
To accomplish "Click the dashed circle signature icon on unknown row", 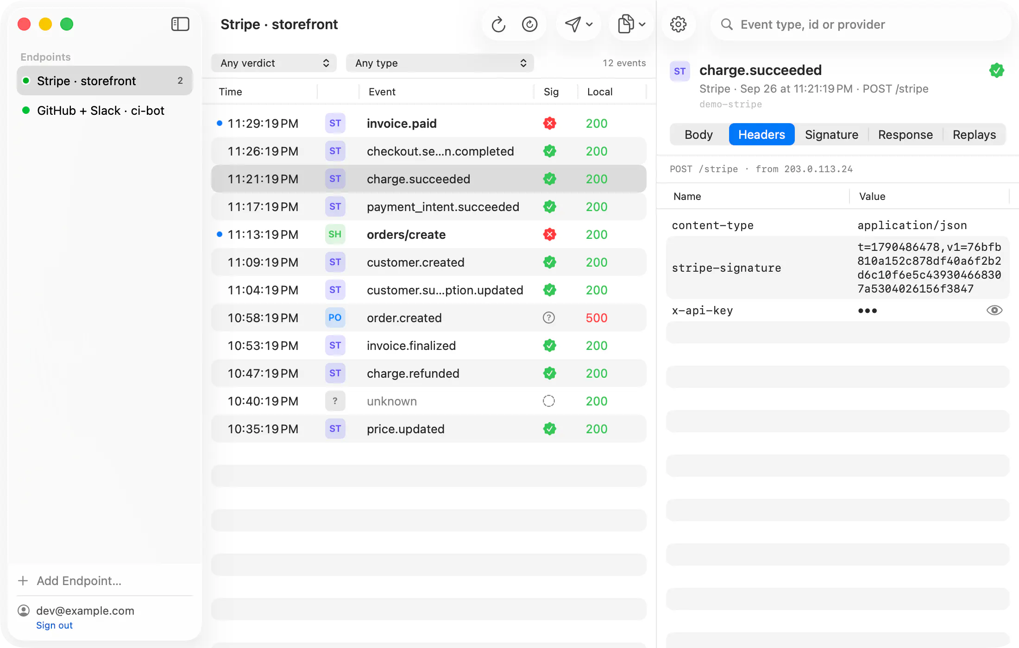I will click(x=549, y=401).
